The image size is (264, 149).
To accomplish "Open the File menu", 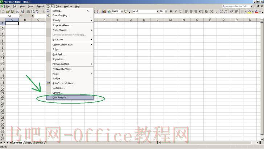I will 8,6.
